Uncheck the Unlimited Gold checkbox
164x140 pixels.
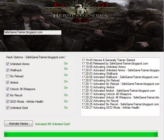pyautogui.click(x=8, y=108)
